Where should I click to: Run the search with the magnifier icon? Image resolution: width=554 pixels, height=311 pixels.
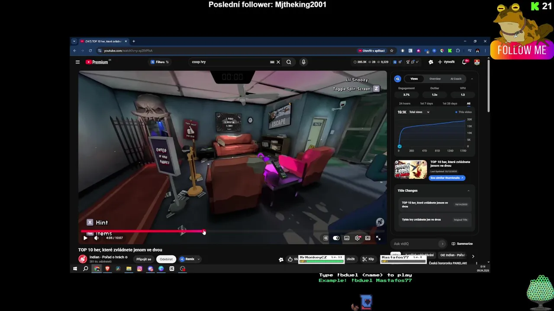pos(289,62)
